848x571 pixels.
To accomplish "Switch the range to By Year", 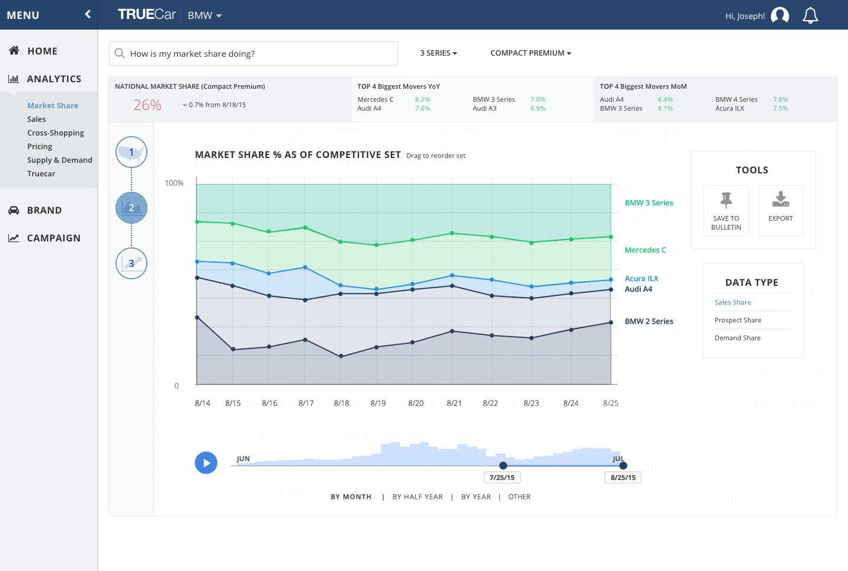I will pyautogui.click(x=476, y=497).
